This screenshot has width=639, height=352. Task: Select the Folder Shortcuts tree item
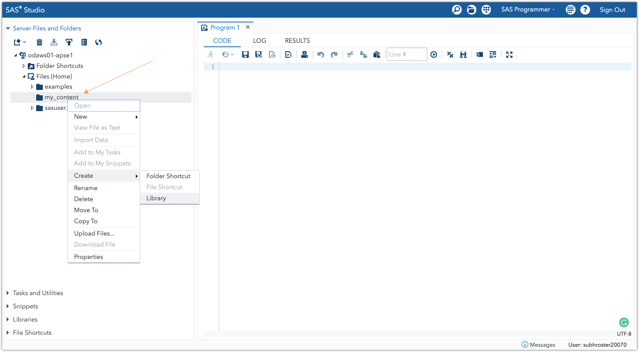tap(60, 66)
